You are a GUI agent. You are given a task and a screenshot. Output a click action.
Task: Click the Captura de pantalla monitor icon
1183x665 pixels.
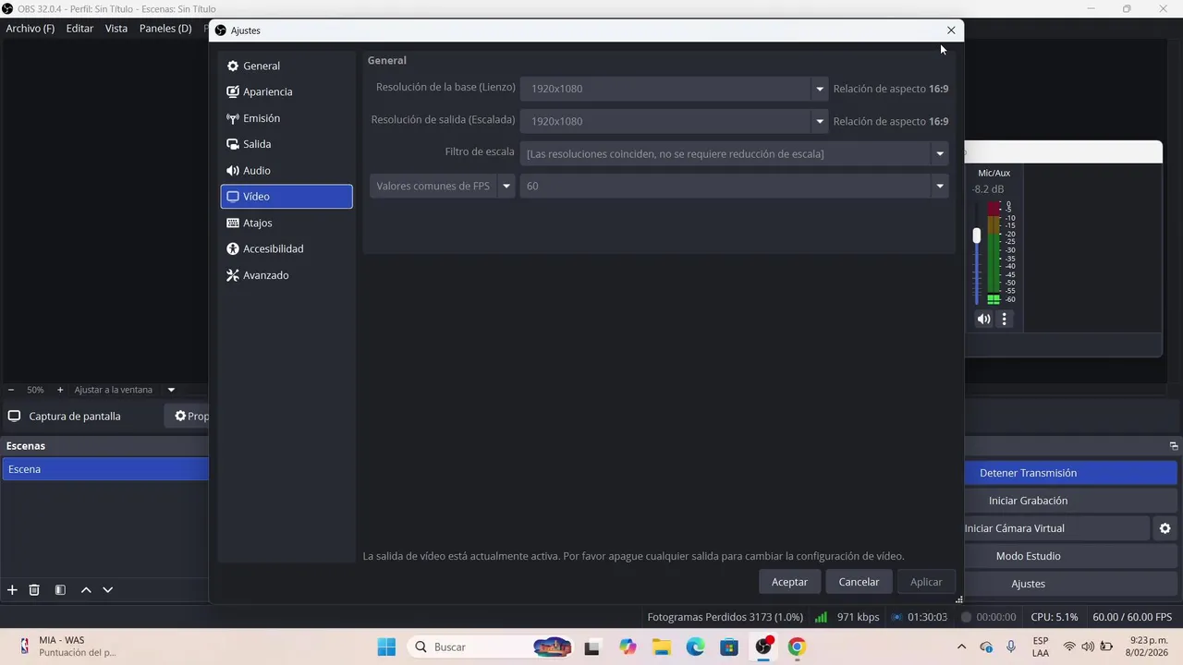(14, 416)
